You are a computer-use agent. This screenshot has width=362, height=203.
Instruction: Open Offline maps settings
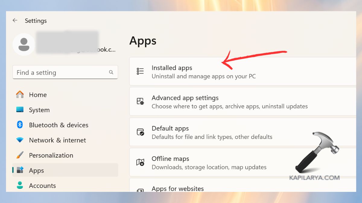point(243,162)
